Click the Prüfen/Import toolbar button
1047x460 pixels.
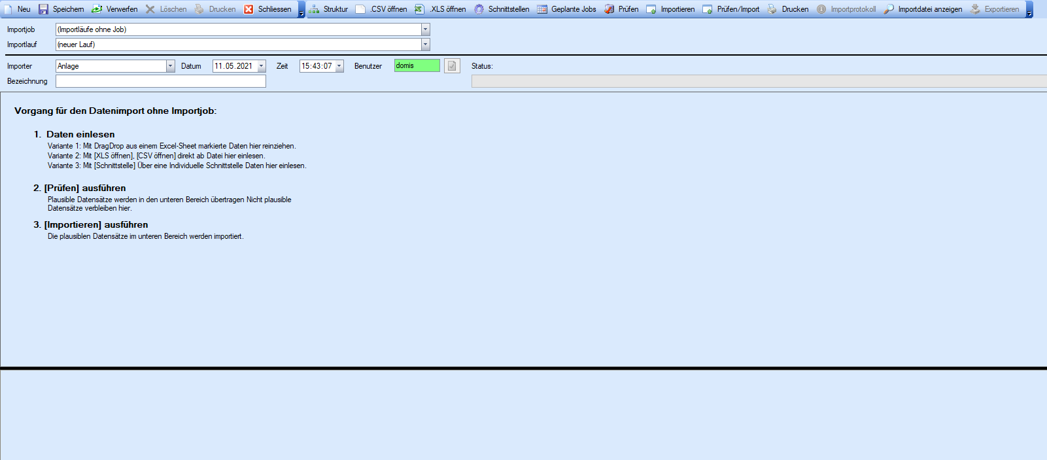click(x=731, y=9)
